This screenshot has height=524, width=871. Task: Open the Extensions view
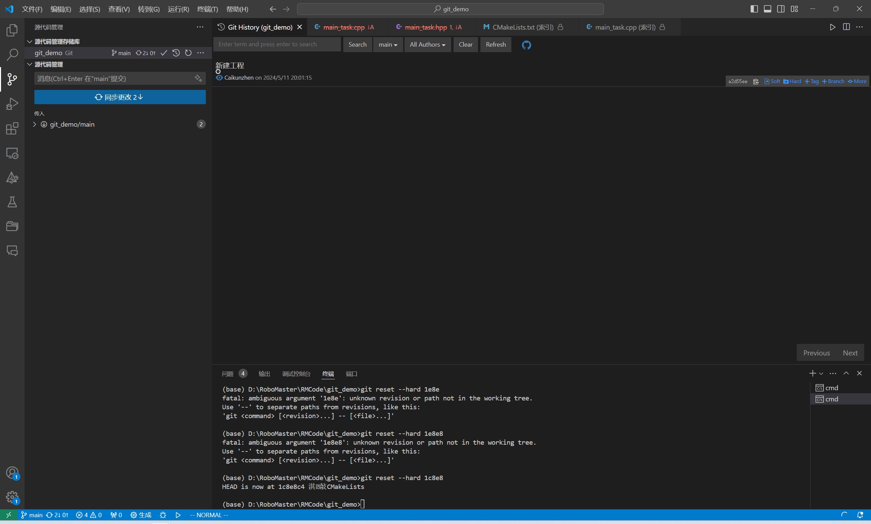pos(12,128)
